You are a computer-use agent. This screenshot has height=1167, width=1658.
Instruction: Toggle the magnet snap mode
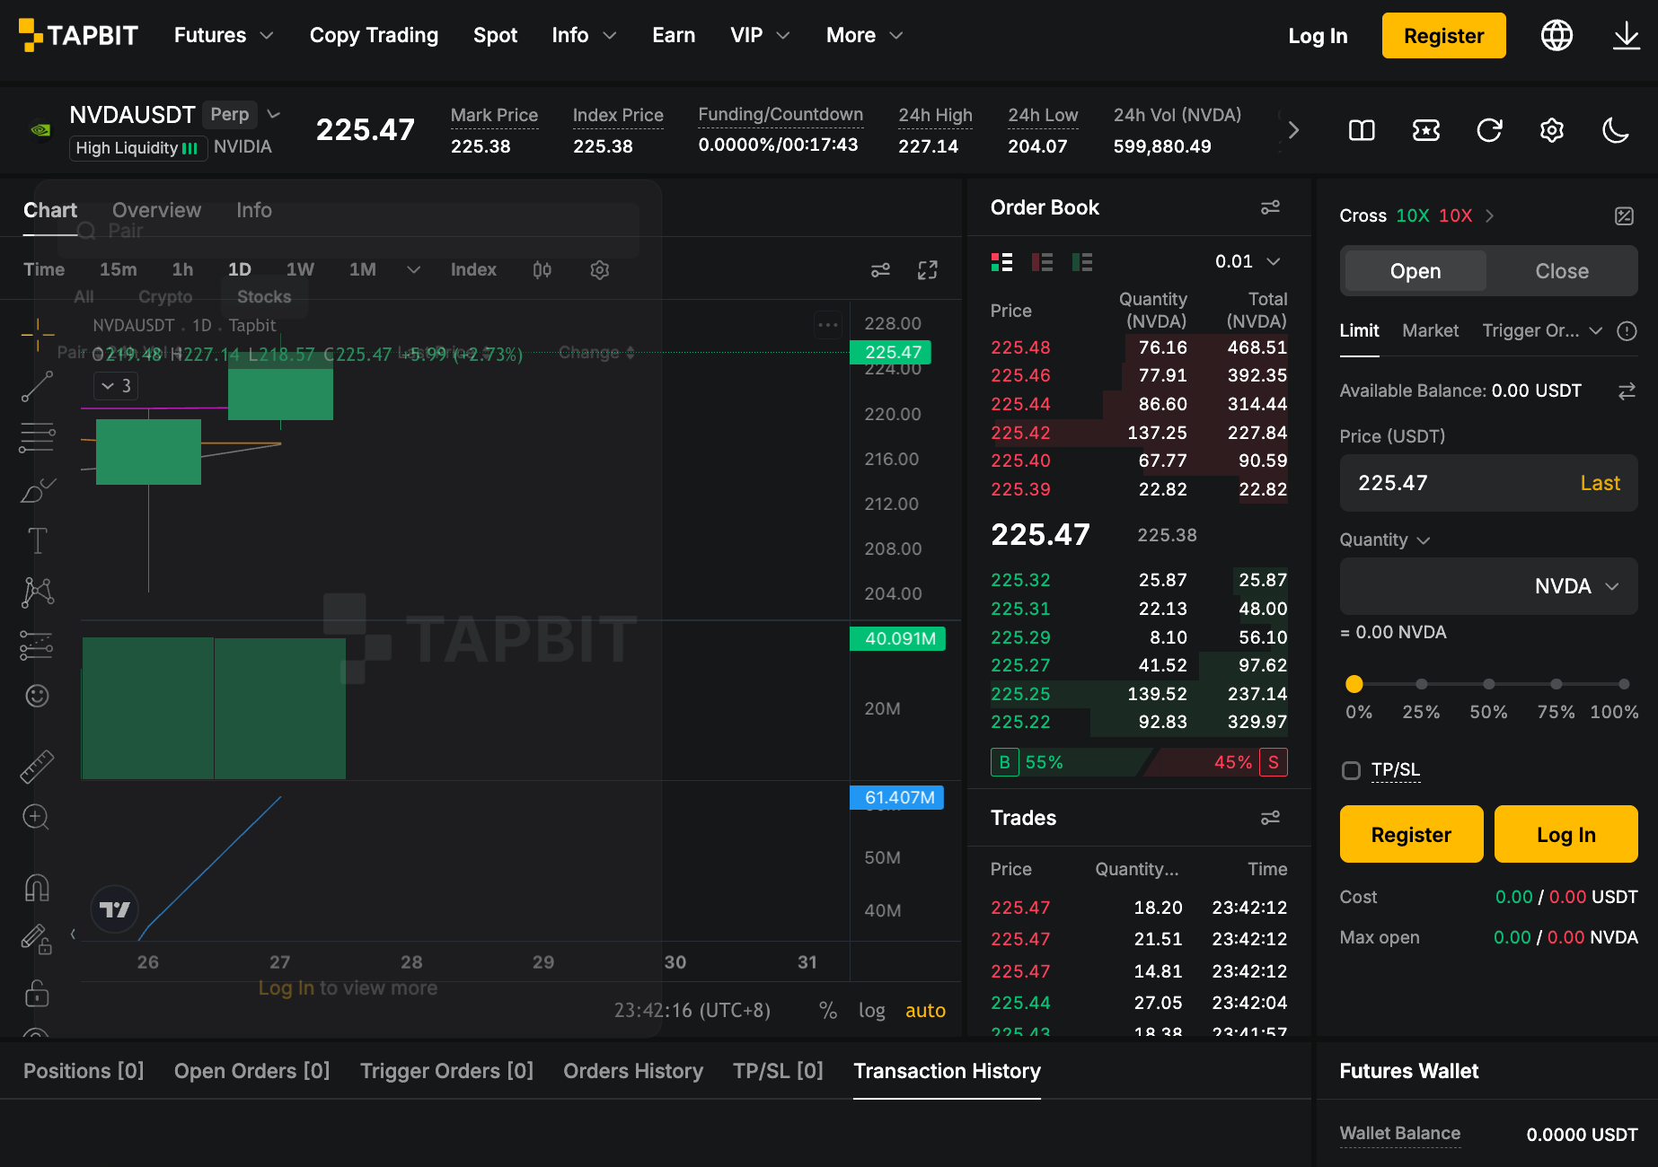coord(37,887)
